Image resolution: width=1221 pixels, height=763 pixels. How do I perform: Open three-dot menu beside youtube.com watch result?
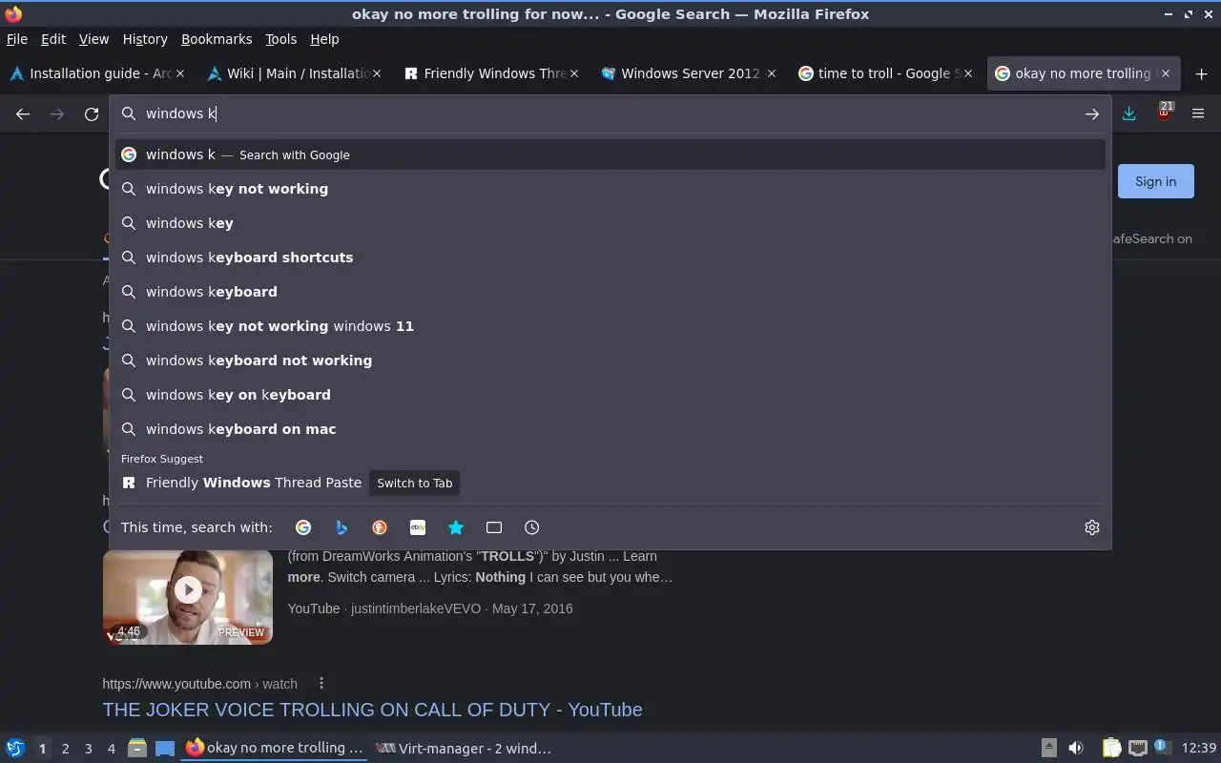point(321,683)
